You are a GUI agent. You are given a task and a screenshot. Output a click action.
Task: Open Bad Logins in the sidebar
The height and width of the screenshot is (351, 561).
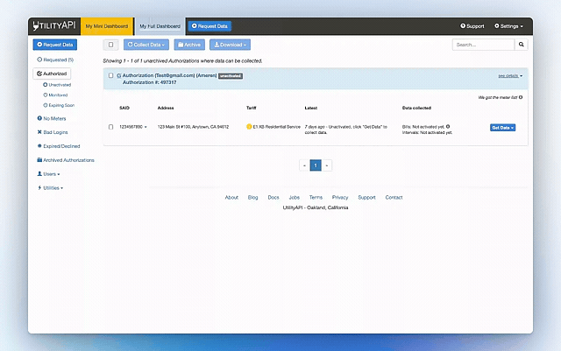click(x=54, y=132)
